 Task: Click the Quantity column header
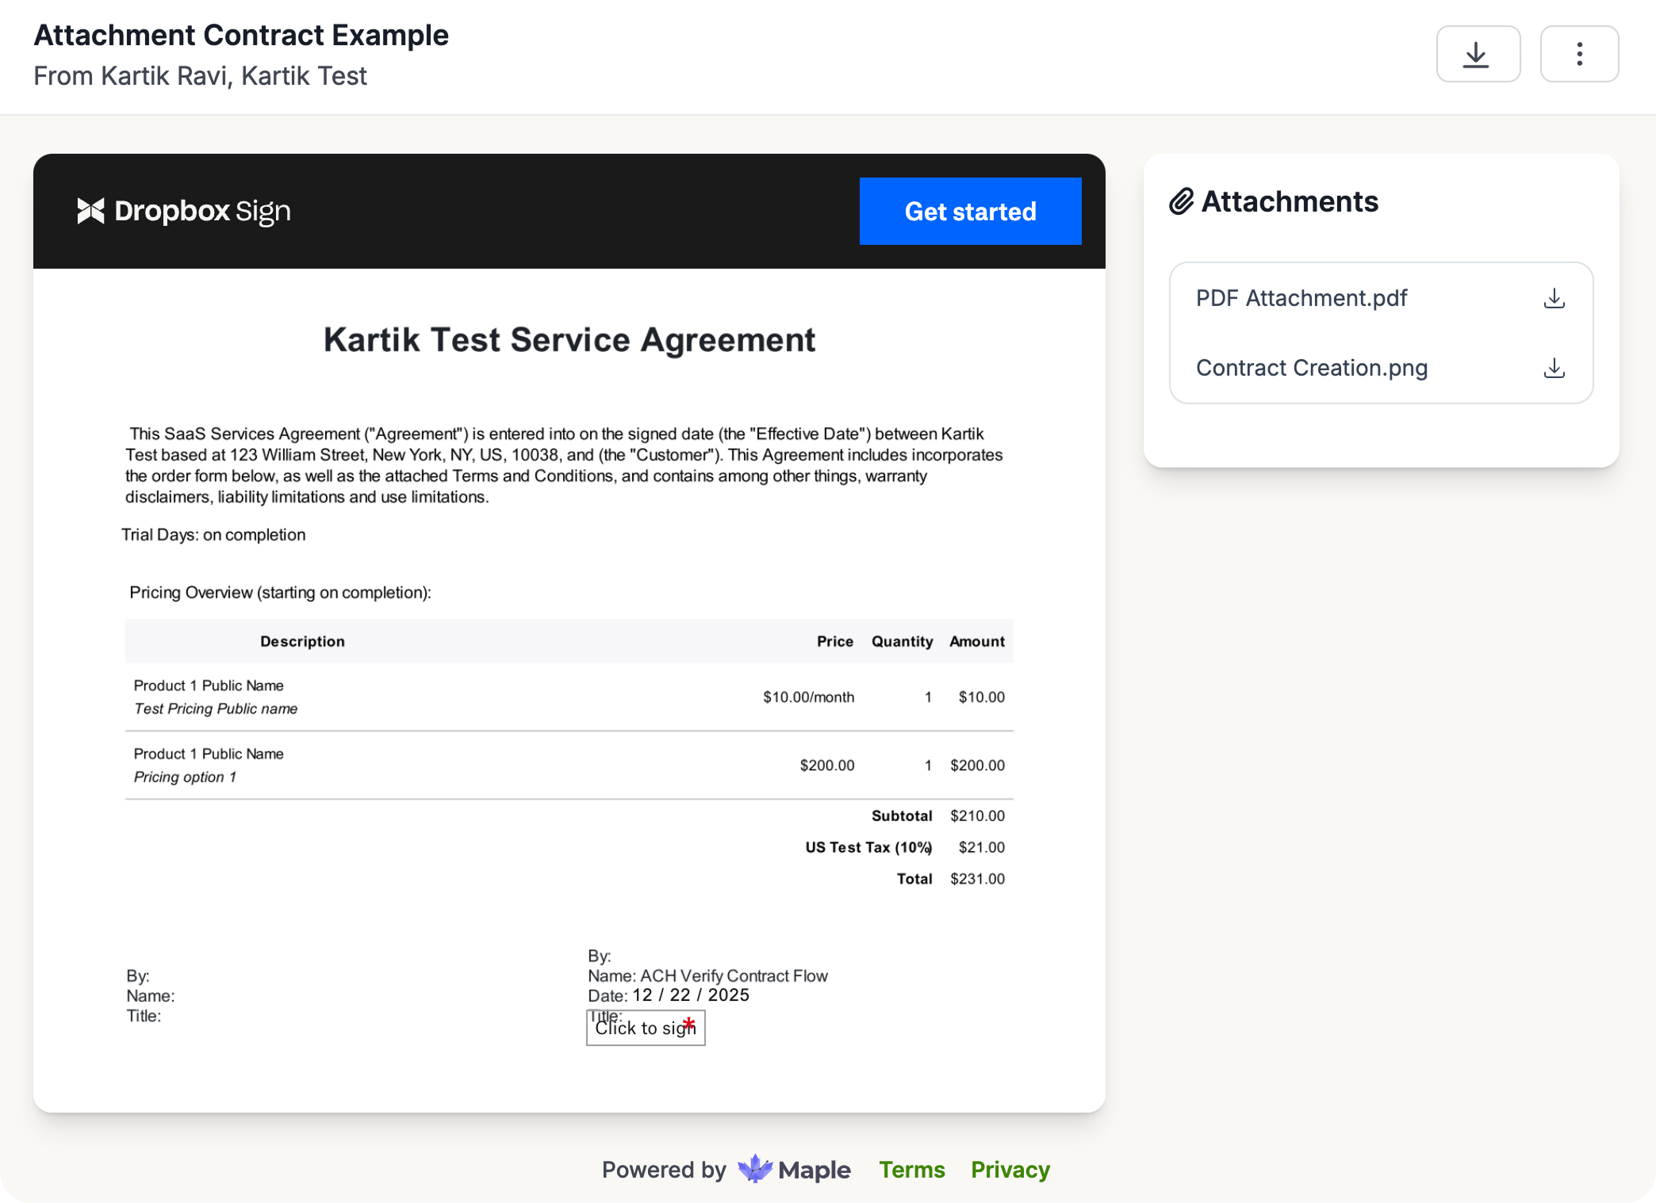coord(902,641)
